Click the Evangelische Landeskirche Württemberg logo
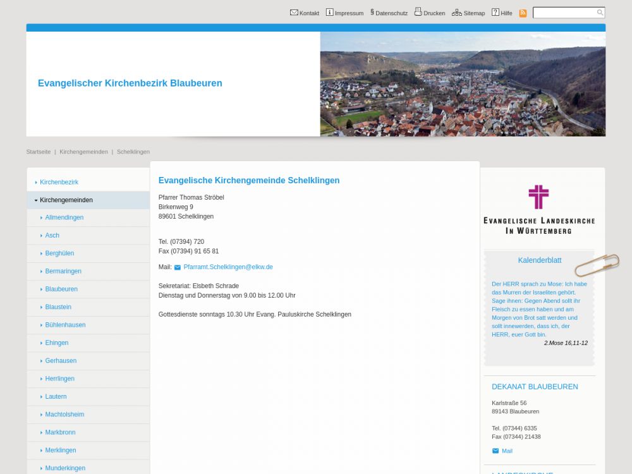Image resolution: width=632 pixels, height=474 pixels. tap(538, 209)
